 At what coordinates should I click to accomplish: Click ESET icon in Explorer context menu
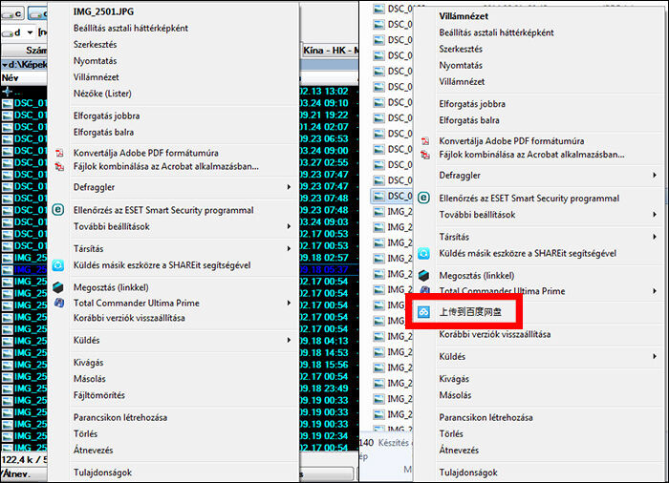point(423,198)
